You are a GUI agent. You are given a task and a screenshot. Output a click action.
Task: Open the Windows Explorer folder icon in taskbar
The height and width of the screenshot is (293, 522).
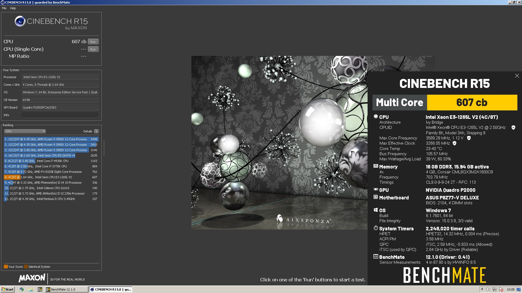[x=31, y=289]
